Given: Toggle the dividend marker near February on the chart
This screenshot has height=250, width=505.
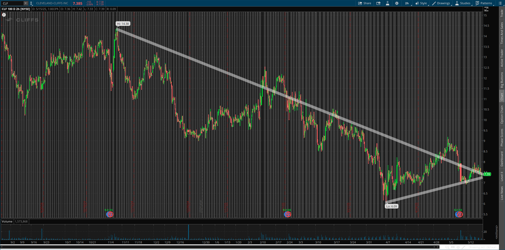Looking at the screenshot, I should tap(288, 214).
